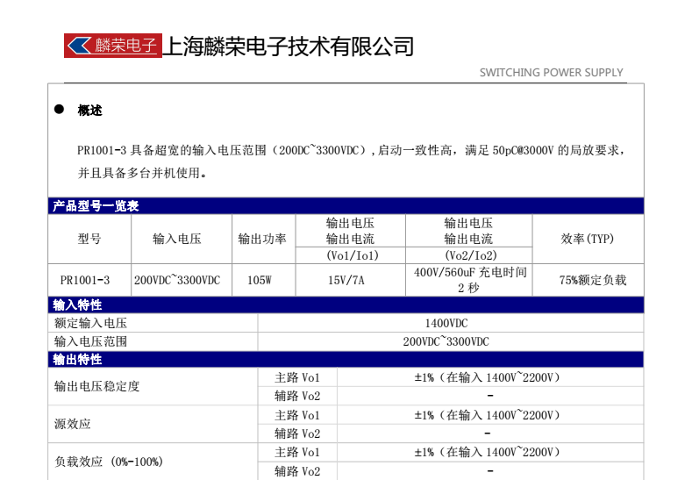
Task: Click ±1% value in 输出电压稳定度 row
Action: [488, 377]
